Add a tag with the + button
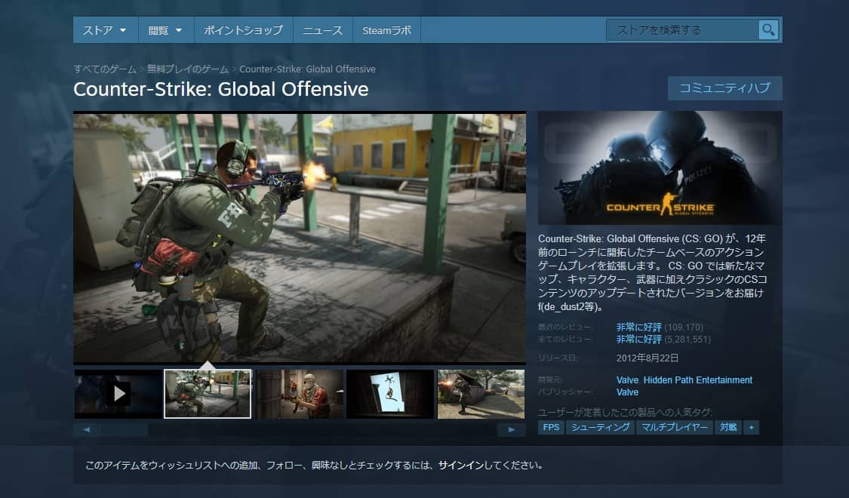 click(x=751, y=427)
